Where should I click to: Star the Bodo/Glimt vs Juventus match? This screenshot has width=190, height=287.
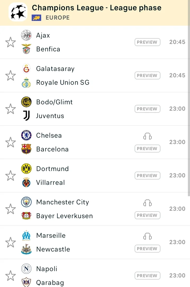[11, 109]
